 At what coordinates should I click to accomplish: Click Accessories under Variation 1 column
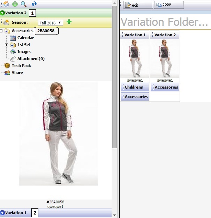(x=135, y=97)
